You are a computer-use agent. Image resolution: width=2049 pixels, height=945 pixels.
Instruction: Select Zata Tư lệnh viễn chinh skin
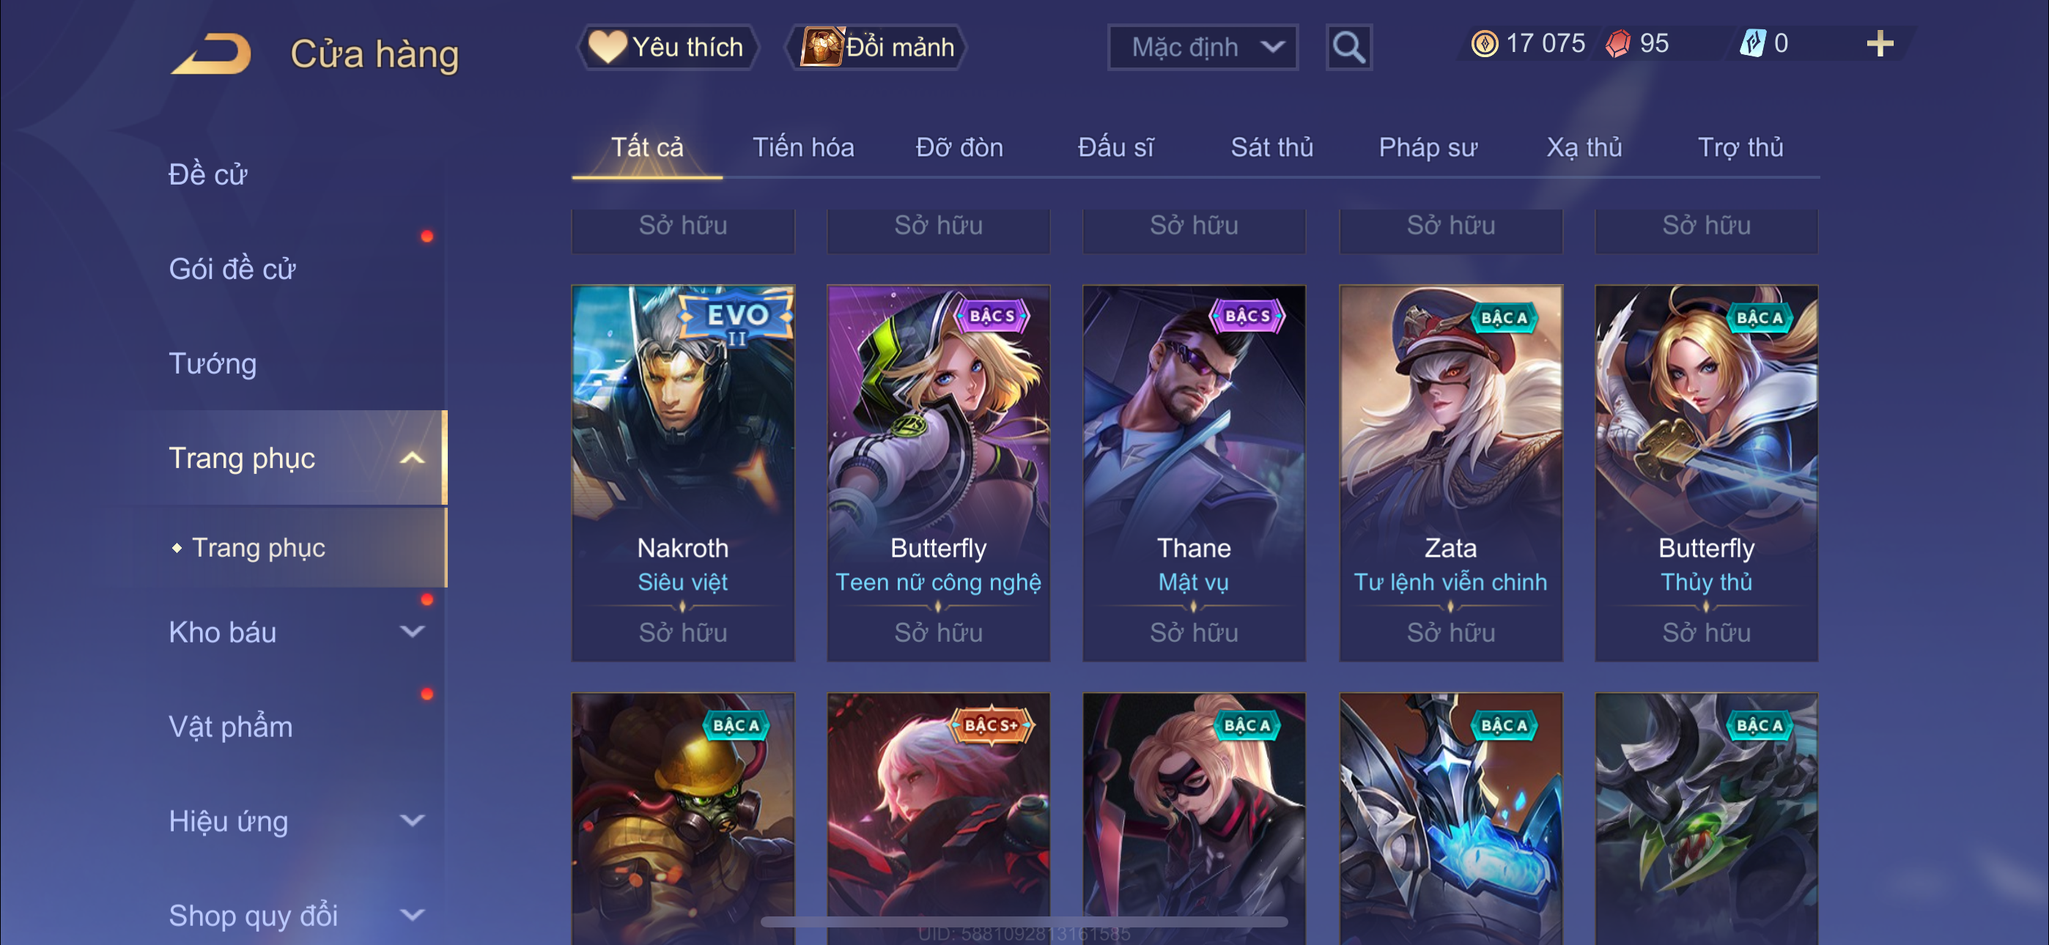[x=1451, y=473]
